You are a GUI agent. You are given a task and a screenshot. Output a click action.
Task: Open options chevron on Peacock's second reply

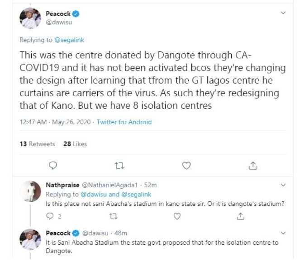coord(283,233)
